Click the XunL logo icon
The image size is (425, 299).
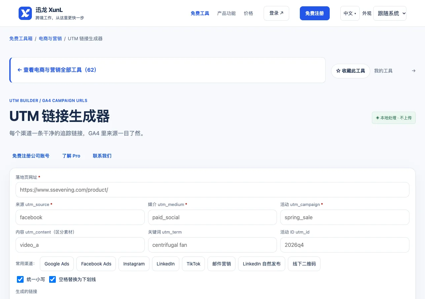click(x=25, y=13)
